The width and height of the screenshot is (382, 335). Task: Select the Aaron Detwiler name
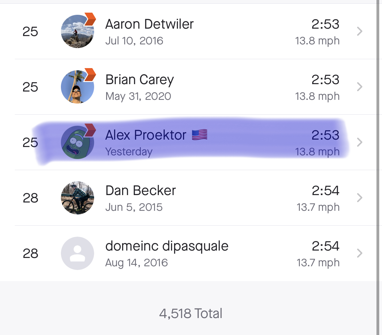149,24
